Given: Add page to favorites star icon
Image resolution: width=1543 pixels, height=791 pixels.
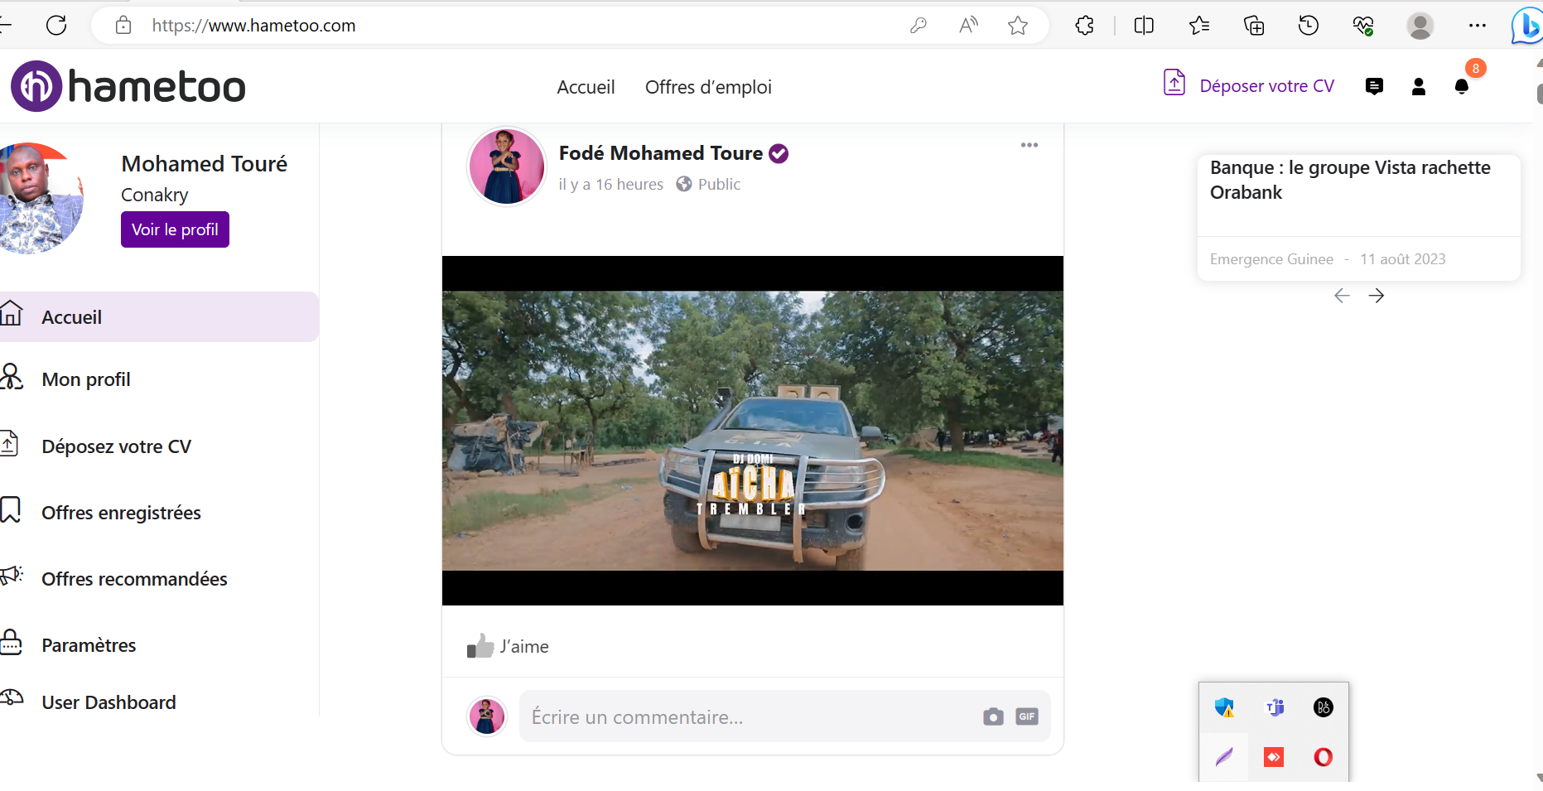Looking at the screenshot, I should pos(1018,26).
